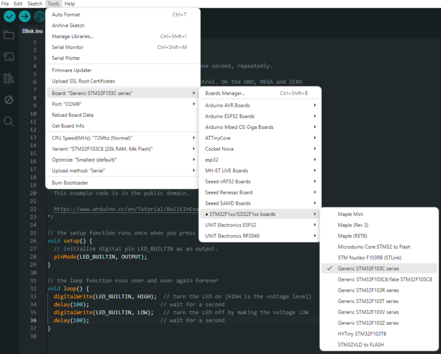Expand Arduino AVR Boards submenu
The width and height of the screenshot is (441, 354).
[x=227, y=105]
